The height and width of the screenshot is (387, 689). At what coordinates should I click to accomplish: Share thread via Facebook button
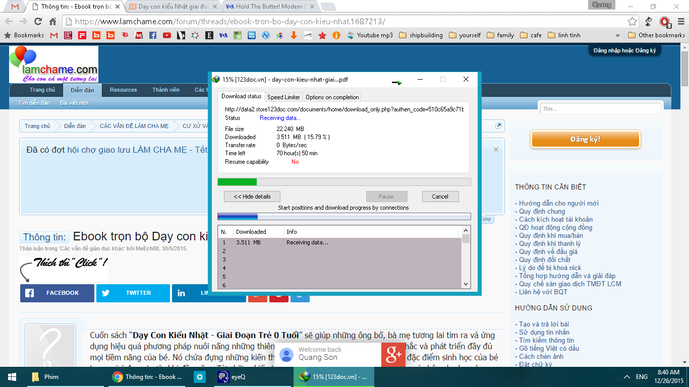coord(57,293)
